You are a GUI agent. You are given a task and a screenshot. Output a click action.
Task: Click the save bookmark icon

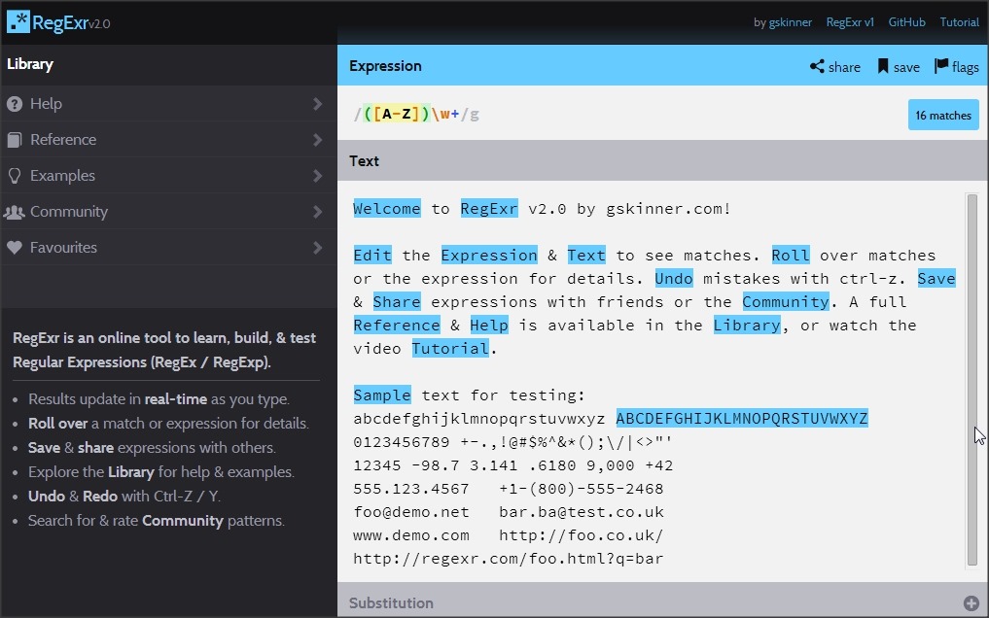pos(883,67)
